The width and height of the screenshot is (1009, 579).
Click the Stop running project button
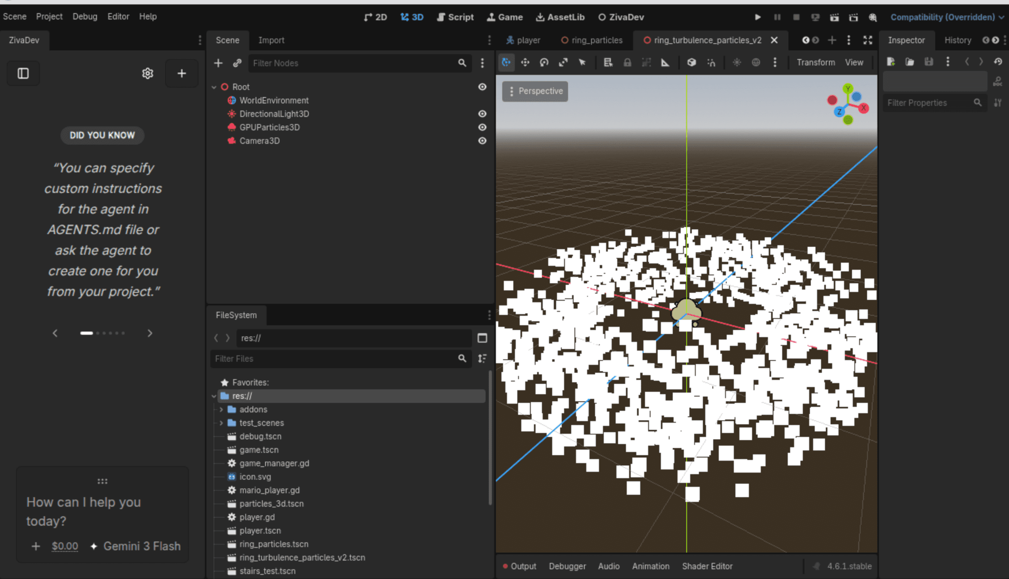796,17
